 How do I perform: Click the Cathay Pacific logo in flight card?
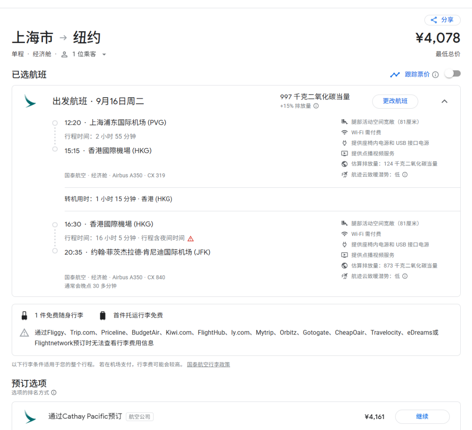tap(30, 101)
